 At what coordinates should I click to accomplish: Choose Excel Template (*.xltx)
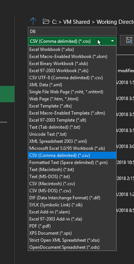coord(72,106)
